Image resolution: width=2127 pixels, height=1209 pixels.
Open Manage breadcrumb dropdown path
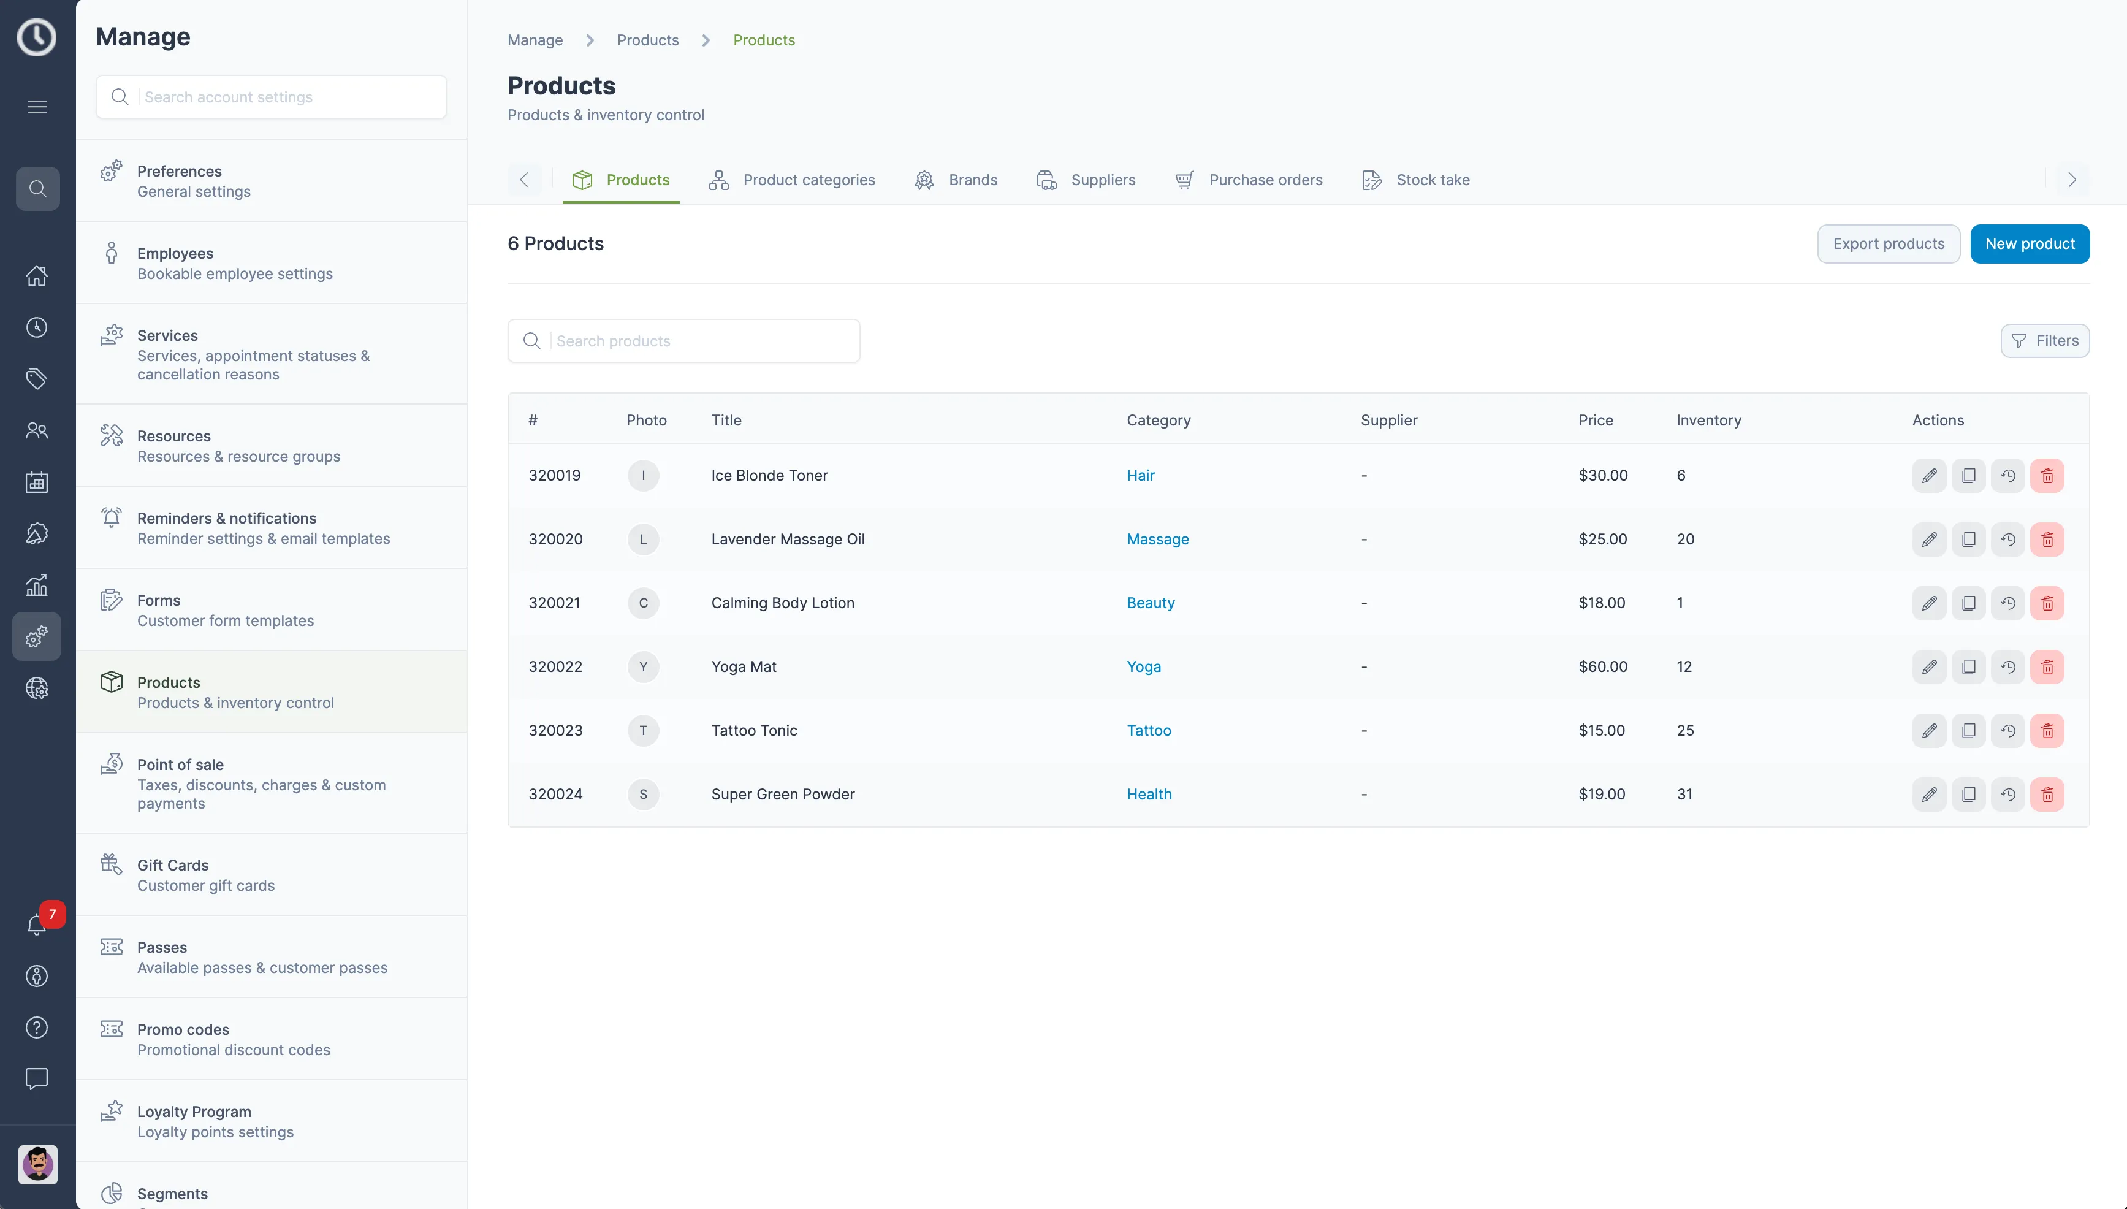(535, 39)
